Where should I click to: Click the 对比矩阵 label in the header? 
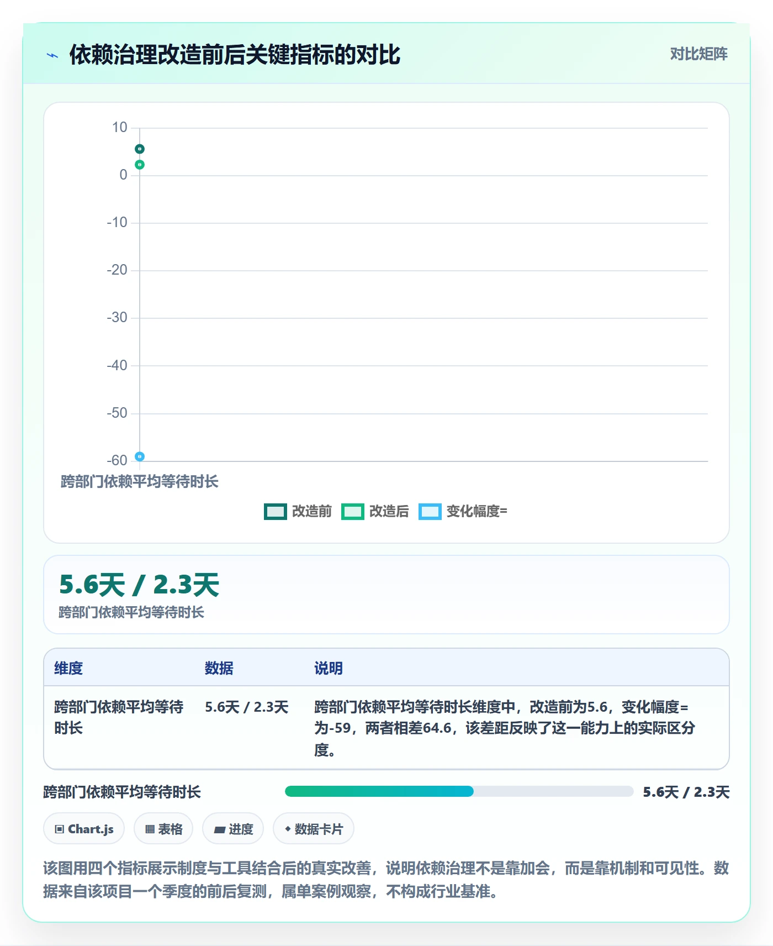[698, 54]
